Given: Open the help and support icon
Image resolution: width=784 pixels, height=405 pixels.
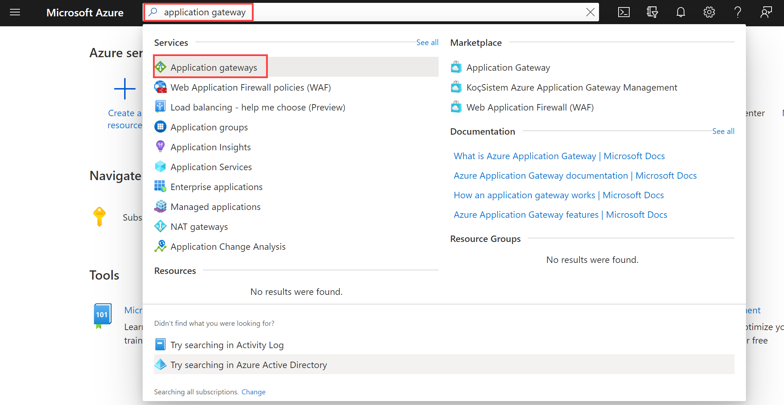Looking at the screenshot, I should 737,12.
